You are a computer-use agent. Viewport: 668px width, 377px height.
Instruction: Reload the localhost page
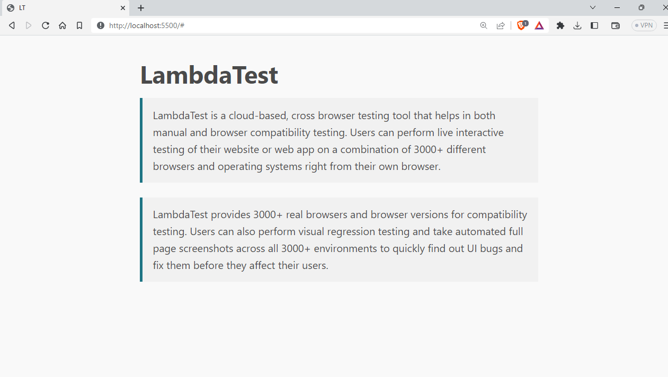click(x=45, y=25)
